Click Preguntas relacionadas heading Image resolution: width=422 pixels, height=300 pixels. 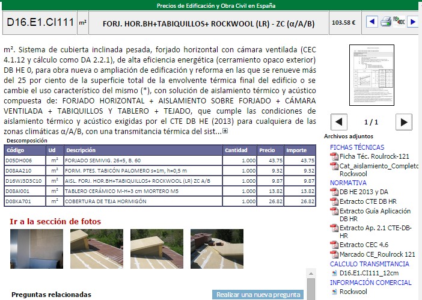click(52, 295)
